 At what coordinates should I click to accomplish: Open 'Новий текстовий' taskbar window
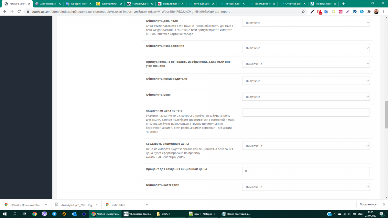coord(235,214)
